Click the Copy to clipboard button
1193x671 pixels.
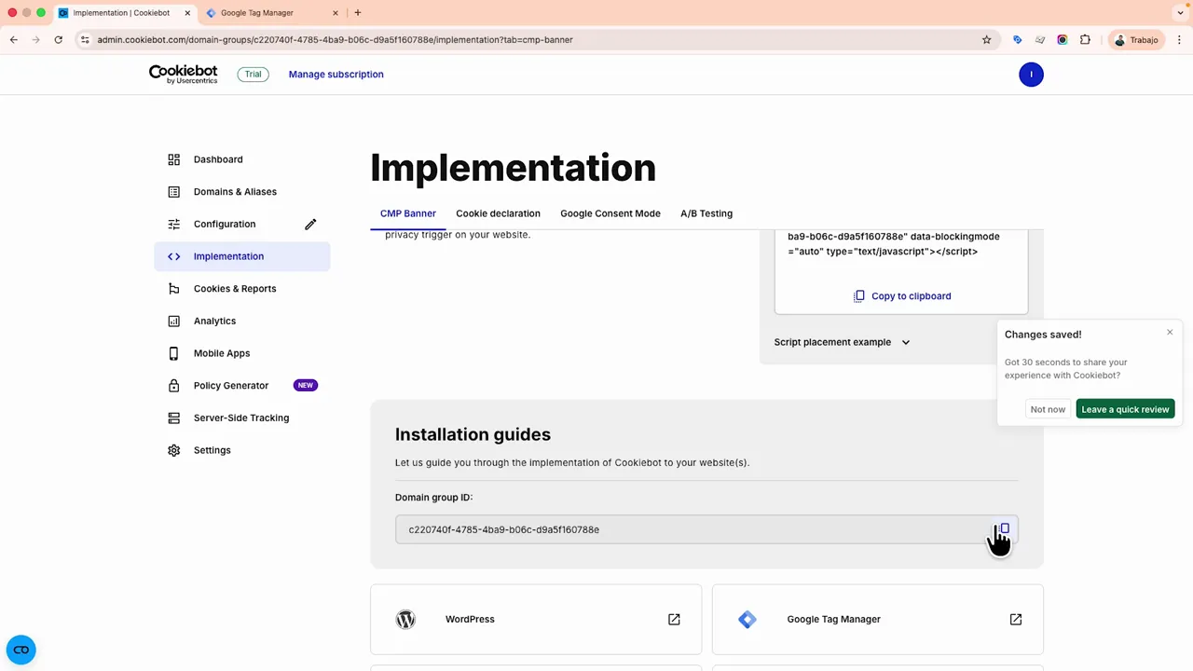click(902, 296)
